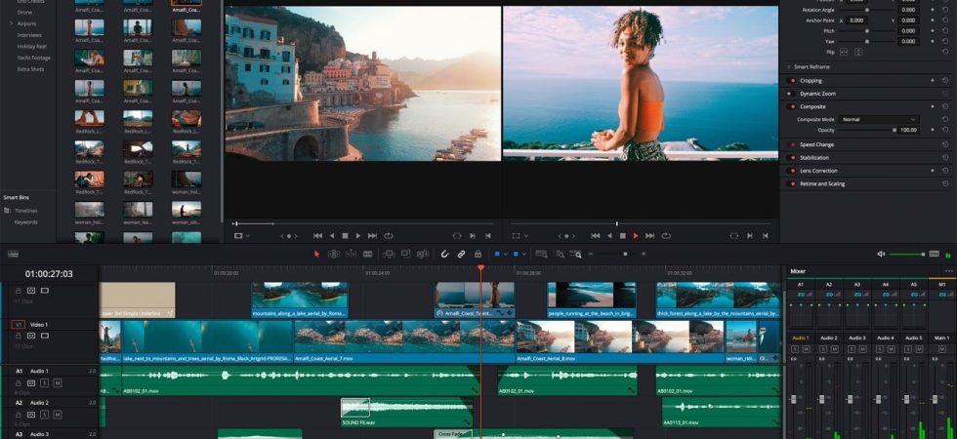Select the Keywords smart bin
This screenshot has height=439, width=957.
(x=26, y=222)
